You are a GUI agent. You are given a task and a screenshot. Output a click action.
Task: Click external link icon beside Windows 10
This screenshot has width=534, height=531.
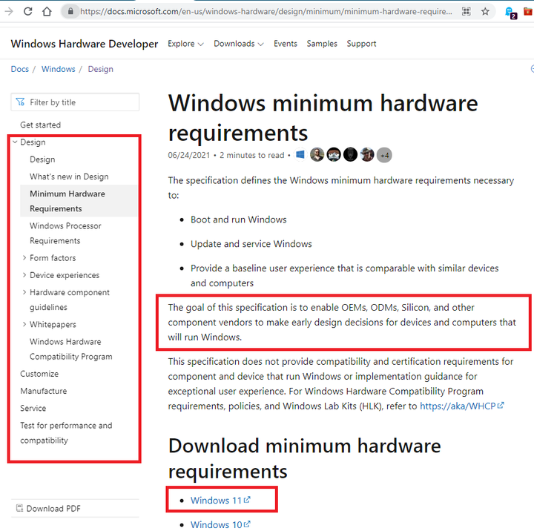[x=247, y=524]
